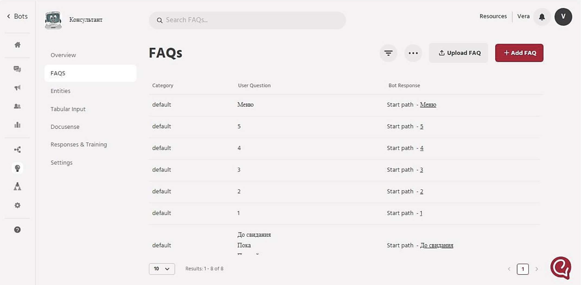Expand the 10 rows per page dropdown
This screenshot has width=581, height=285.
click(x=162, y=269)
